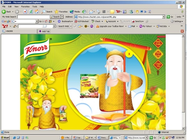The height and width of the screenshot is (140, 187).
Task: Go back with the Back arrow
Action: point(6,12)
